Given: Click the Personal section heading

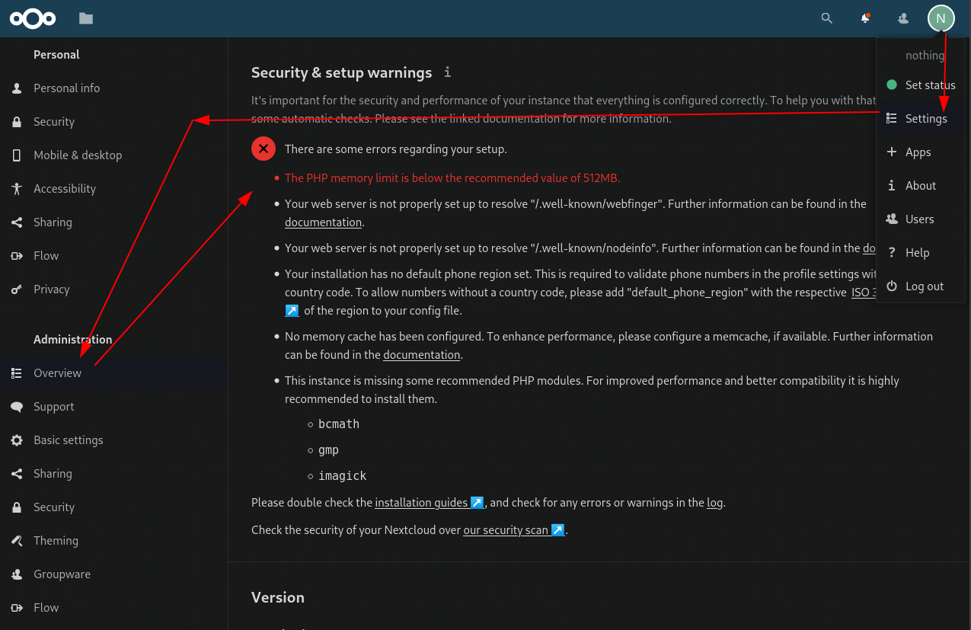Looking at the screenshot, I should [x=56, y=55].
